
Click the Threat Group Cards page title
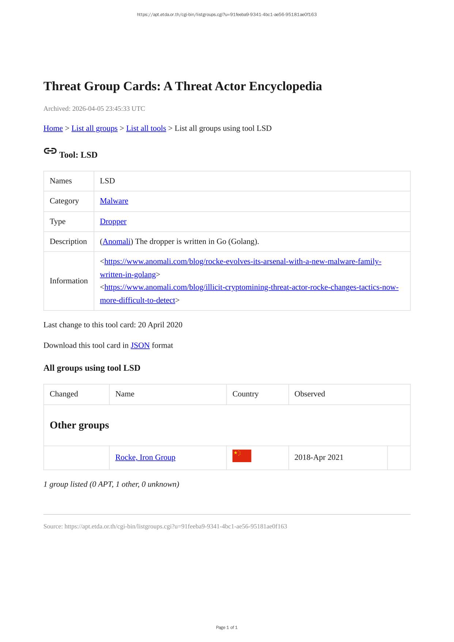[x=182, y=86]
